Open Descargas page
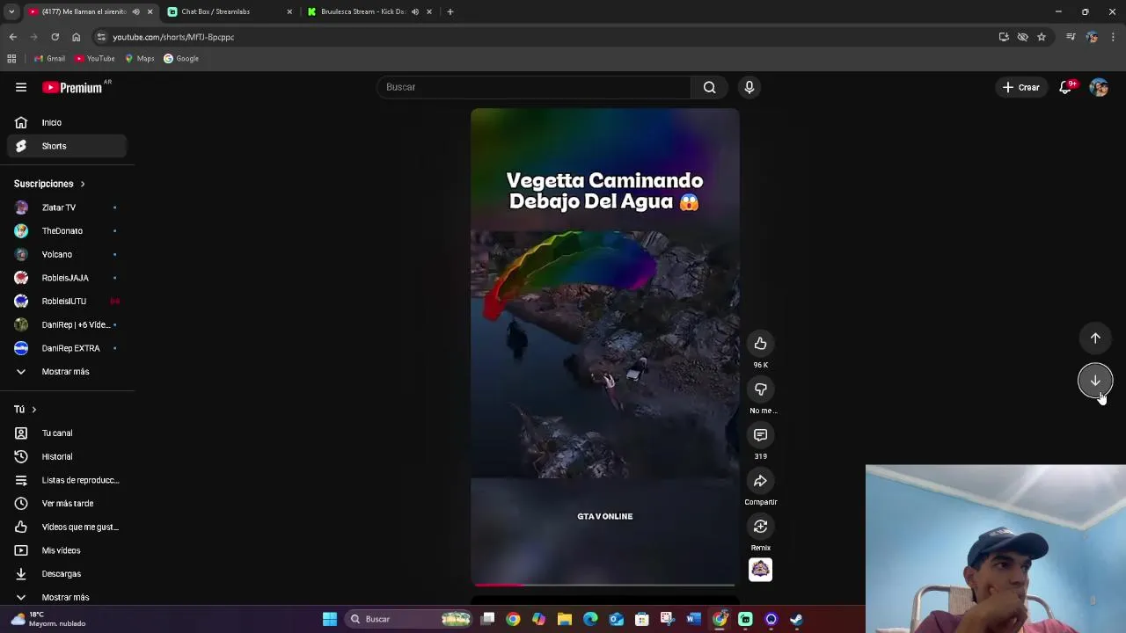Viewport: 1126px width, 633px height. [67, 574]
